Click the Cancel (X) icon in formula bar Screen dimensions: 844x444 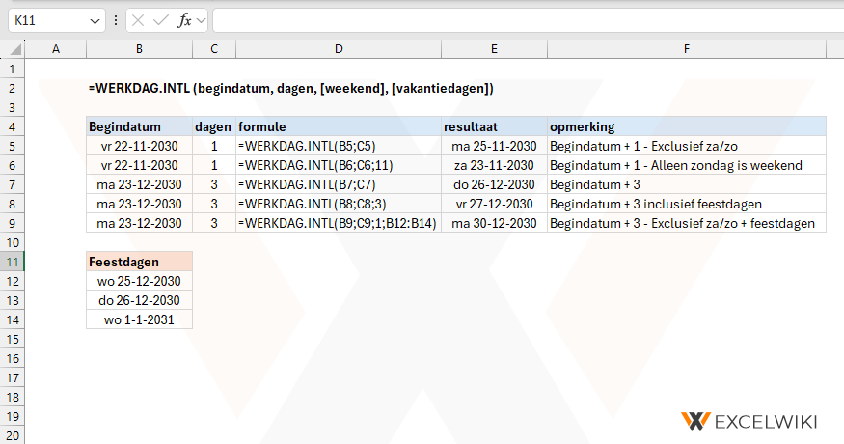coord(138,21)
